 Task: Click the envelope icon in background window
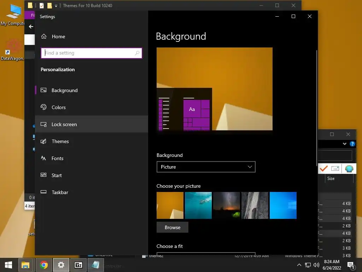point(335,168)
